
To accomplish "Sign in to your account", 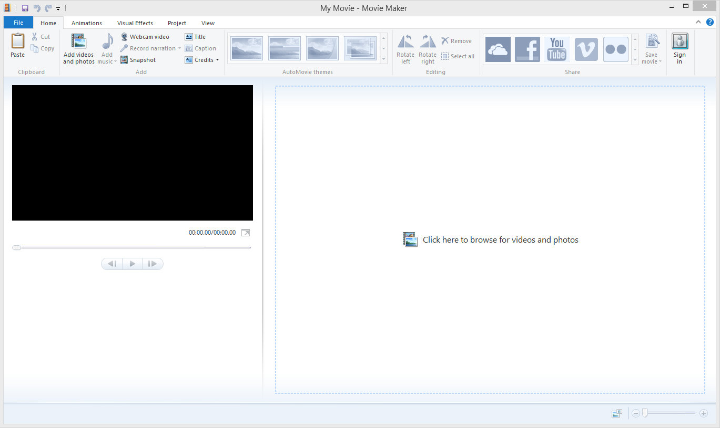I will 680,49.
